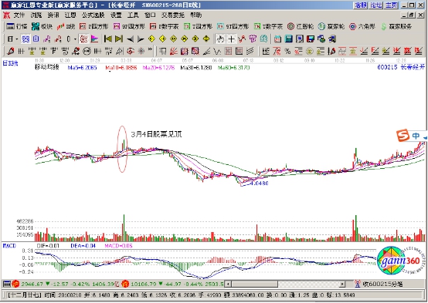Screen dimensions: 428x303
Task: Open the P数字表 number table tool
Action: [x=164, y=26]
